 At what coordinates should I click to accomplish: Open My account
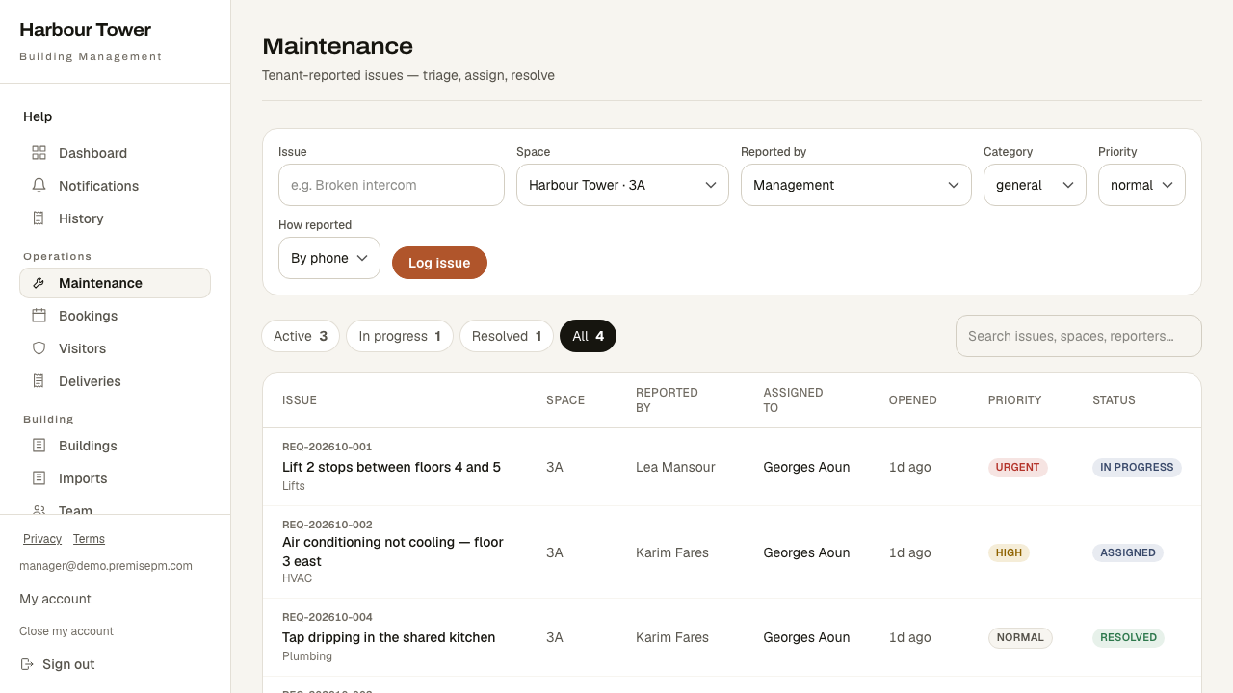coord(55,599)
